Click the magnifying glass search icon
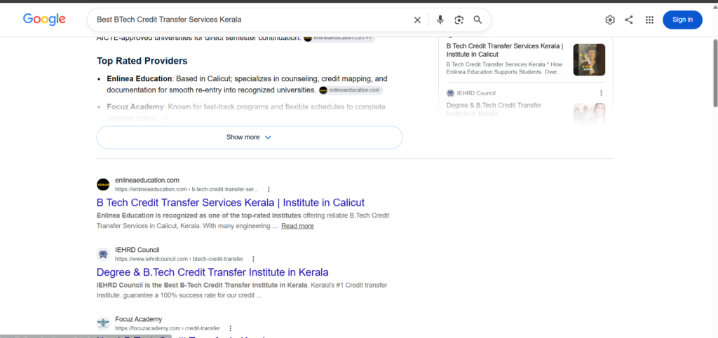Image resolution: width=718 pixels, height=338 pixels. point(477,20)
